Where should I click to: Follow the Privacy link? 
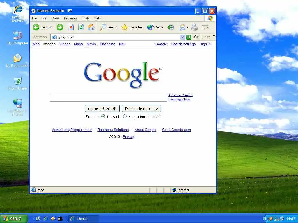pos(128,136)
